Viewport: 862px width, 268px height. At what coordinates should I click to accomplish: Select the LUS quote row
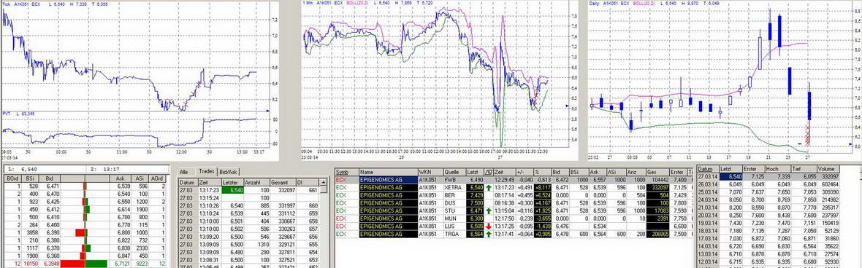pos(514,226)
